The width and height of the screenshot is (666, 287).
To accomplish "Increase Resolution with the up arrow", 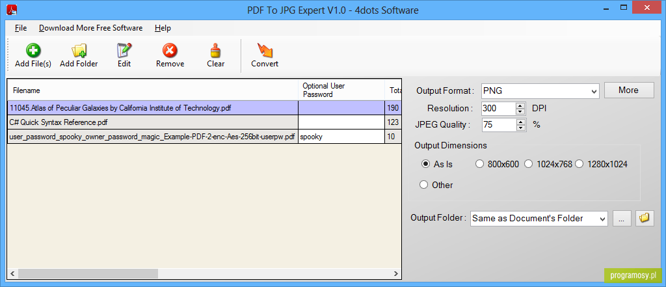I will click(520, 105).
